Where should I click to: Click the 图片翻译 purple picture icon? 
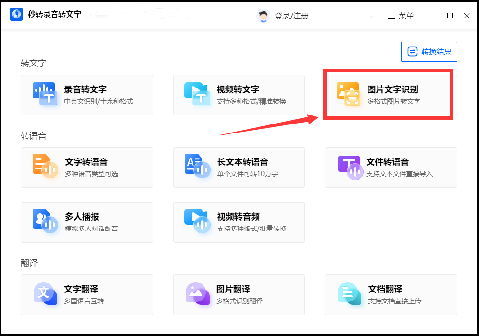click(198, 293)
